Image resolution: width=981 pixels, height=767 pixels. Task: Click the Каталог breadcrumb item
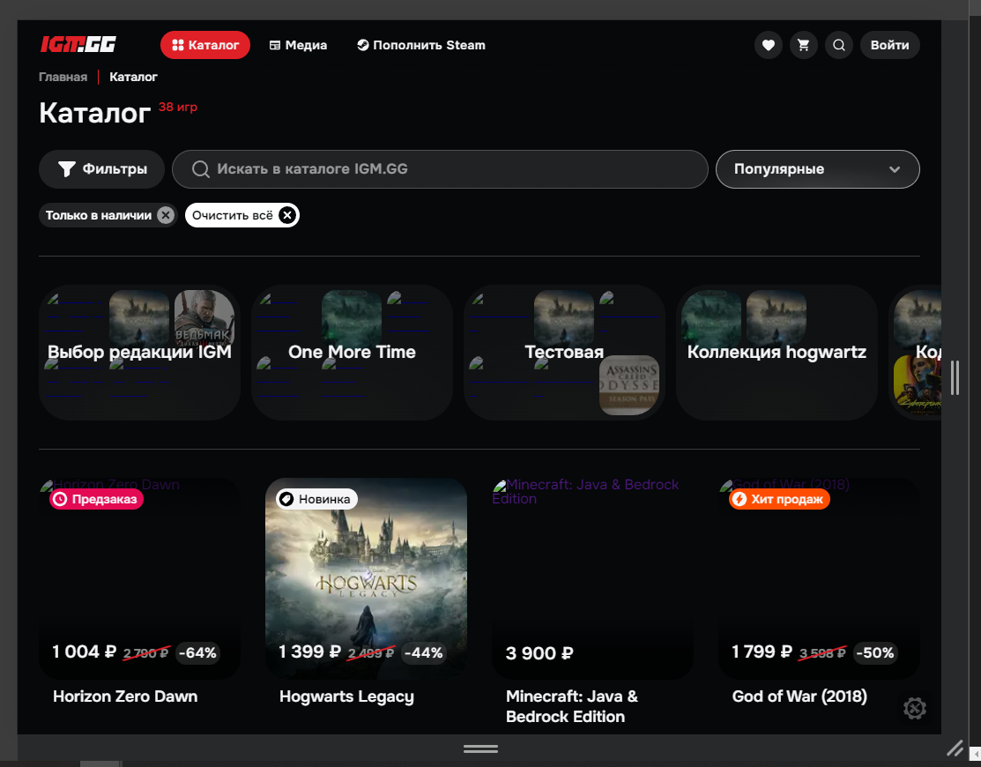(x=133, y=77)
